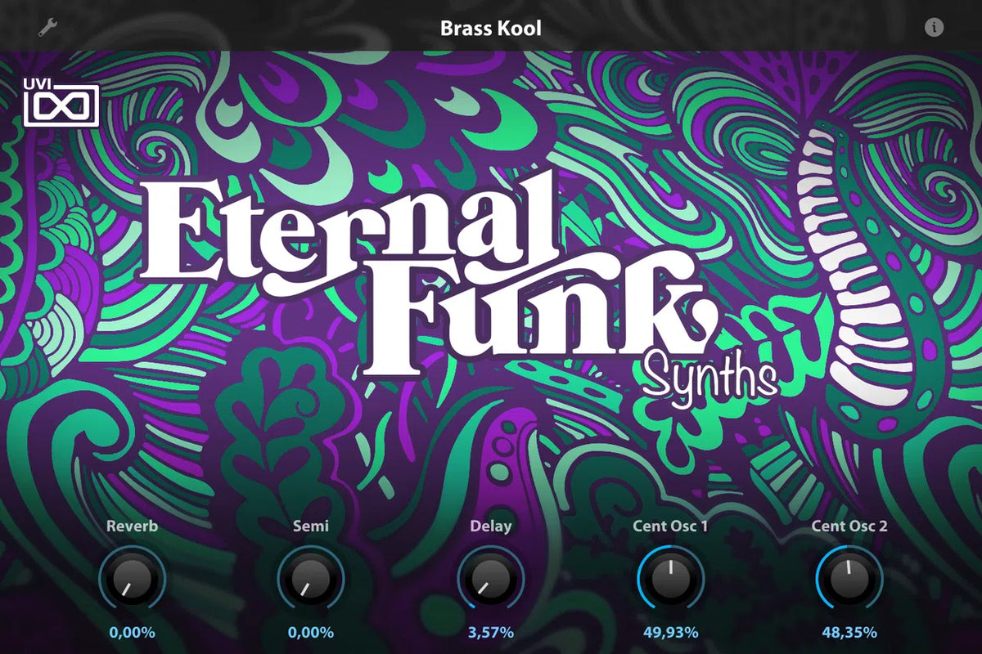
Task: Select the Reverb parameter label
Action: click(132, 526)
